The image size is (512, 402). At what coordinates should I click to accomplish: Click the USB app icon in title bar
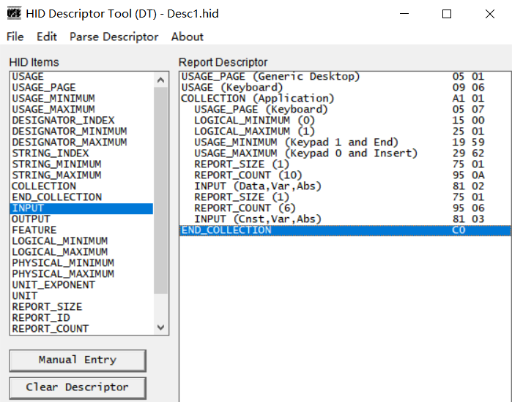point(14,13)
